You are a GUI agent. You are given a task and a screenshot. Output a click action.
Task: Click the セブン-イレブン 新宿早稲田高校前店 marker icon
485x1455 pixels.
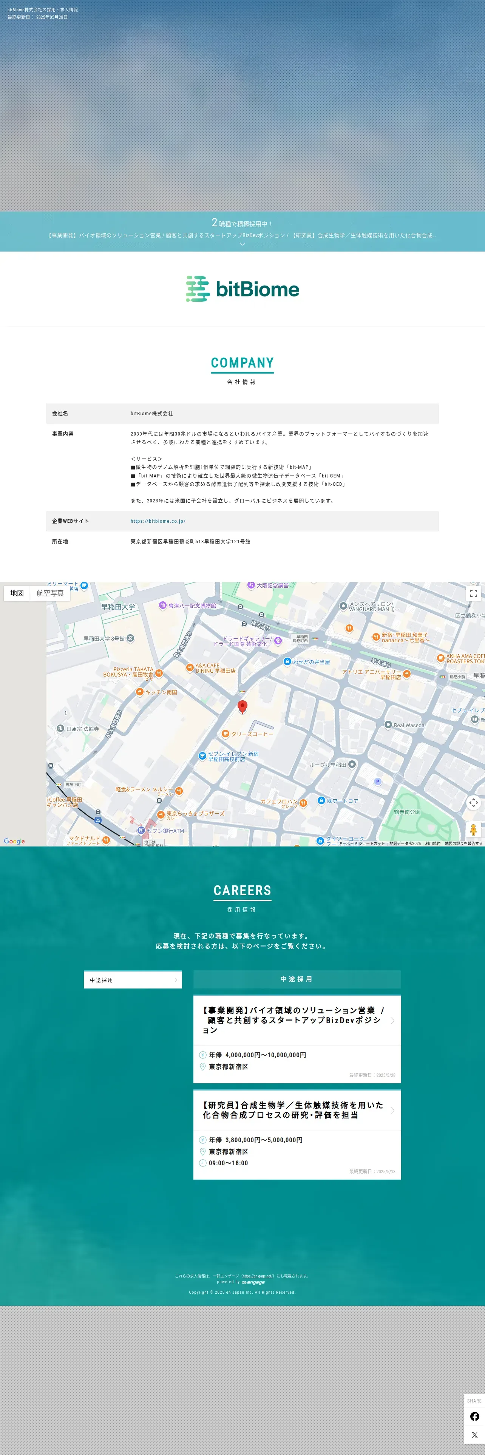coord(202,756)
